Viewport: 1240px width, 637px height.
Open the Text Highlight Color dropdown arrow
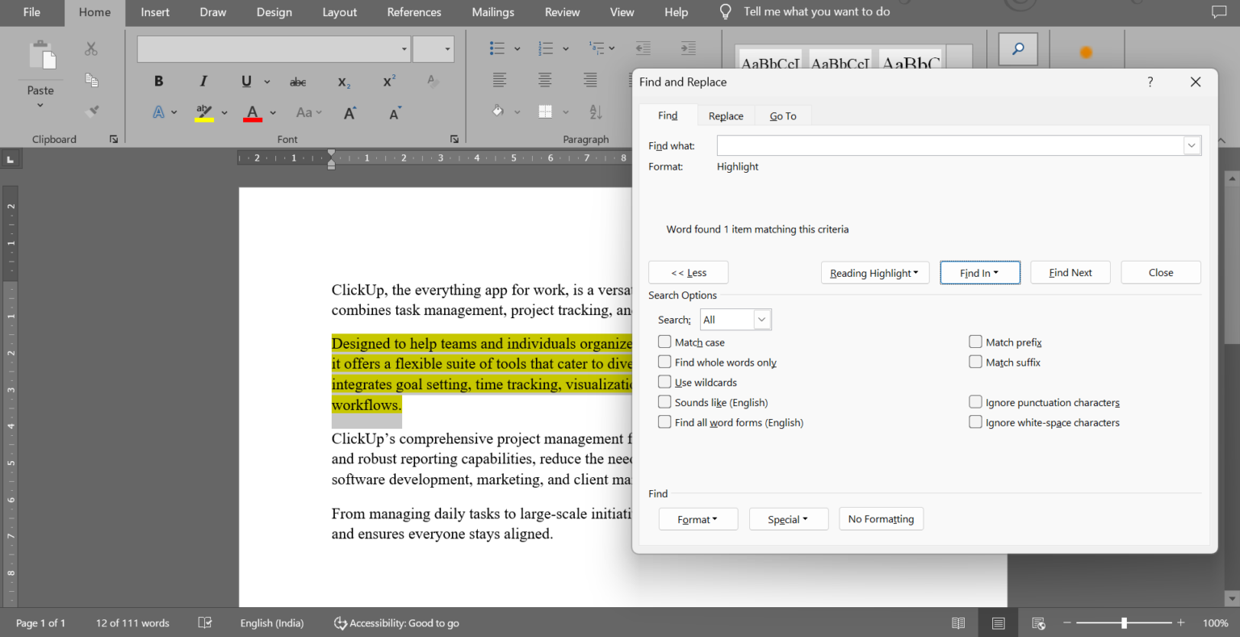224,112
